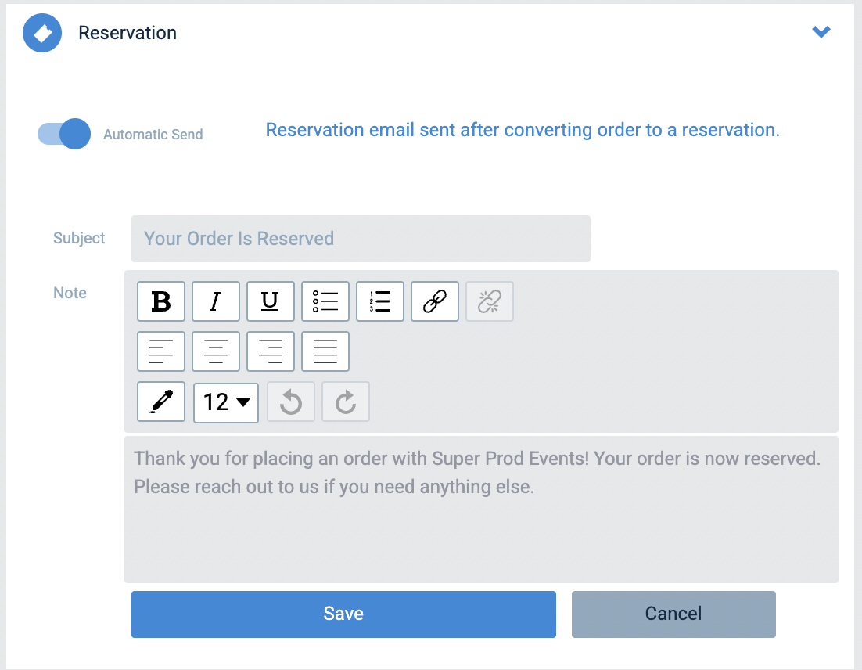The image size is (862, 670).
Task: Align note text to the left
Action: 160,351
